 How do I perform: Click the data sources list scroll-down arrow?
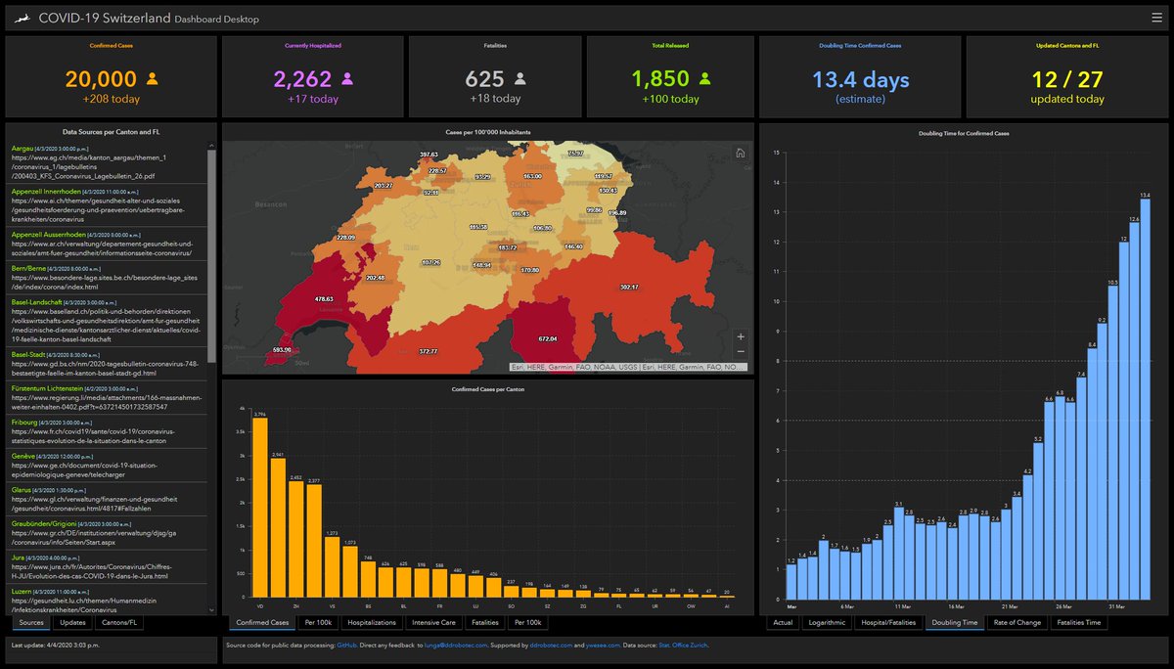pos(212,608)
